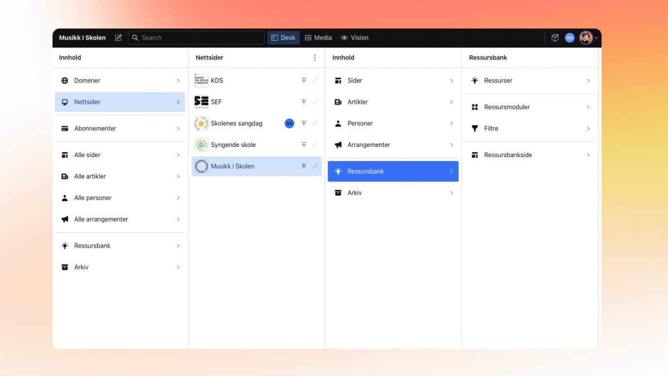Open Arkiv in the third pane
This screenshot has height=376, width=668.
(x=393, y=193)
